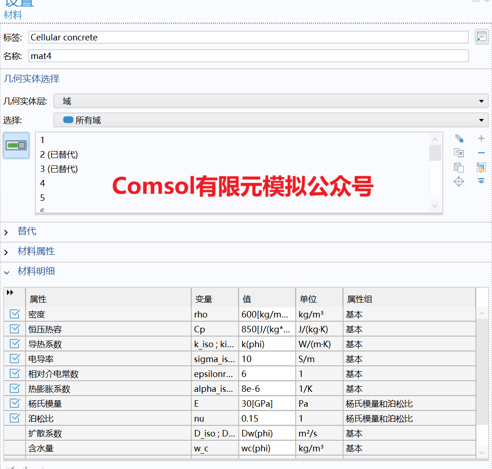
Task: Click the add to selection plus icon
Action: click(481, 138)
